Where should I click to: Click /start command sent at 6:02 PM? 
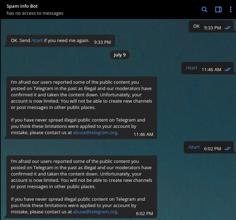point(194,147)
